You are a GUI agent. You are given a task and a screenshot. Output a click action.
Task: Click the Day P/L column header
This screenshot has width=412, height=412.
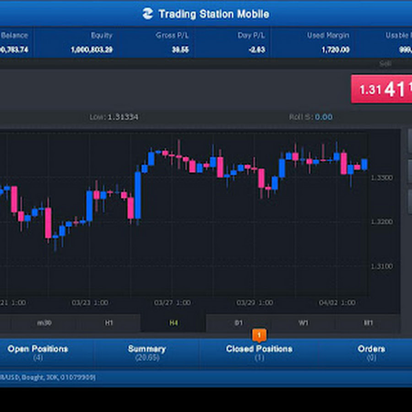[251, 35]
